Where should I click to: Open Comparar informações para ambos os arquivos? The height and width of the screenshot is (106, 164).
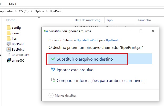[100, 81]
